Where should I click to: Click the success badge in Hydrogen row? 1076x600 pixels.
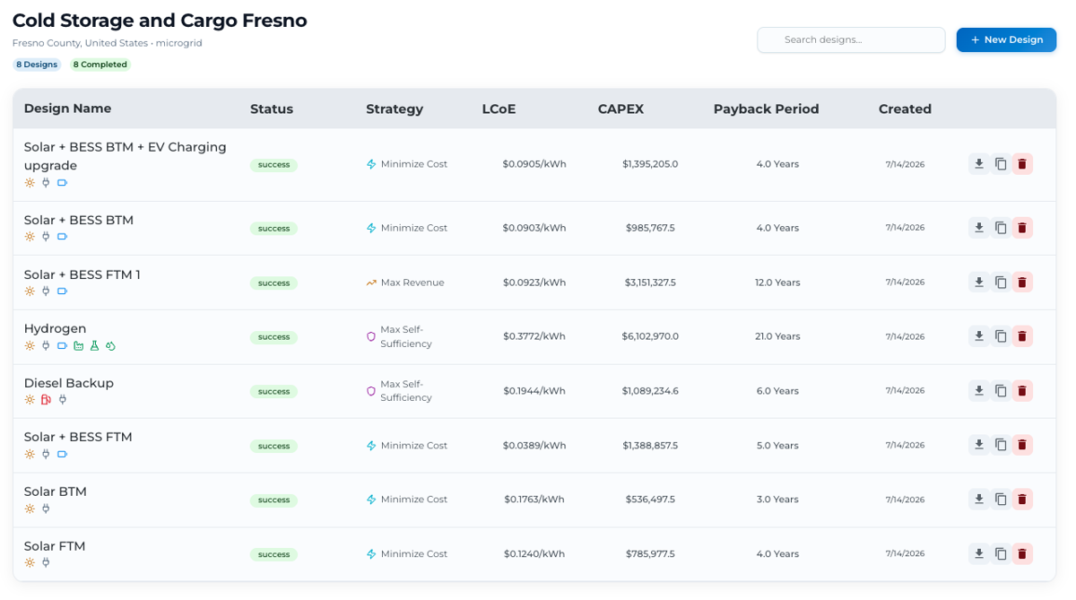[x=273, y=337]
